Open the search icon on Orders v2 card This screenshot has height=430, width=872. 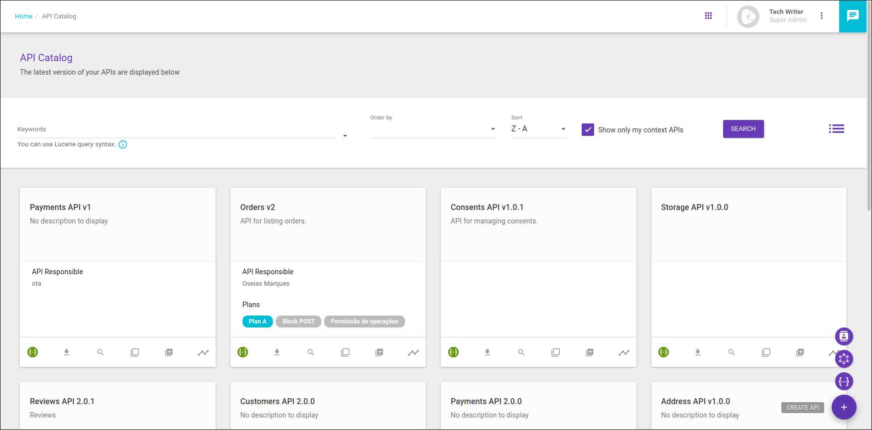pos(311,352)
